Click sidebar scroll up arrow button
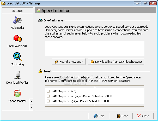 tap(31, 101)
